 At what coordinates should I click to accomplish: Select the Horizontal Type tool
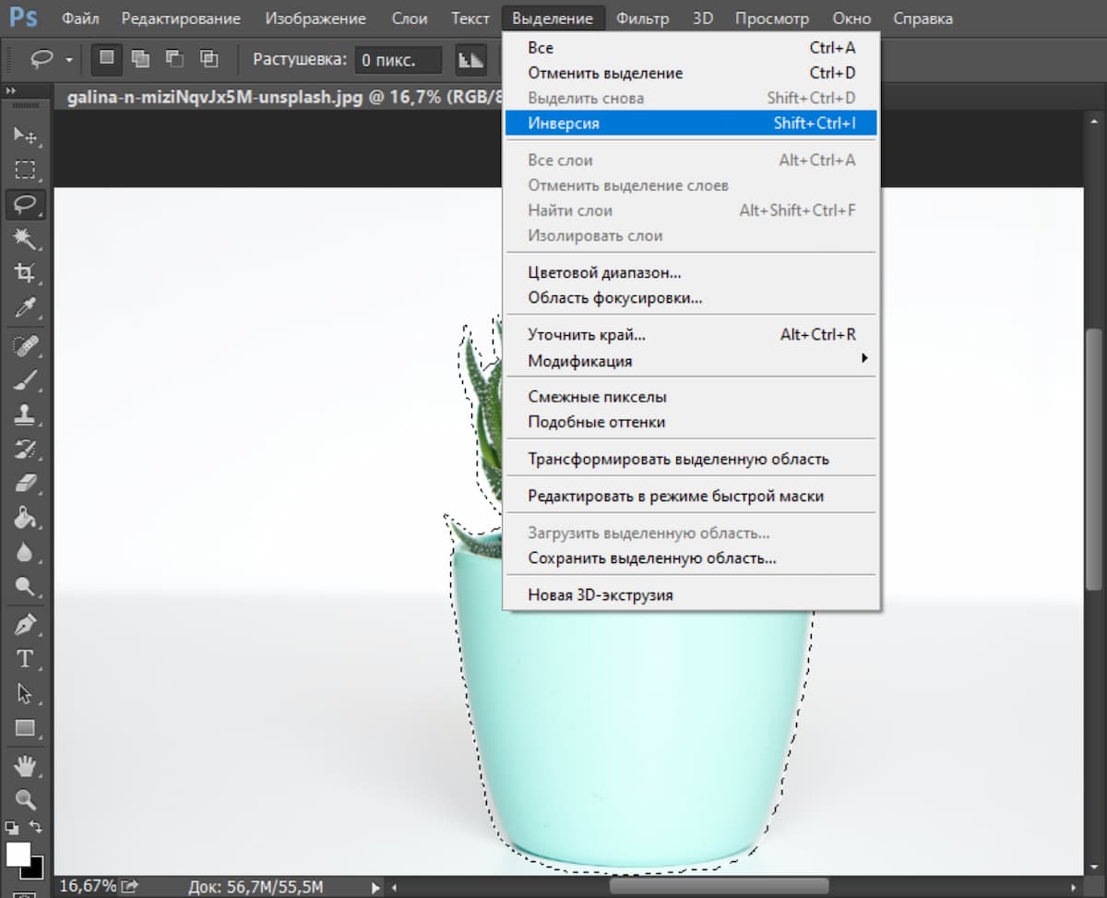tap(26, 659)
